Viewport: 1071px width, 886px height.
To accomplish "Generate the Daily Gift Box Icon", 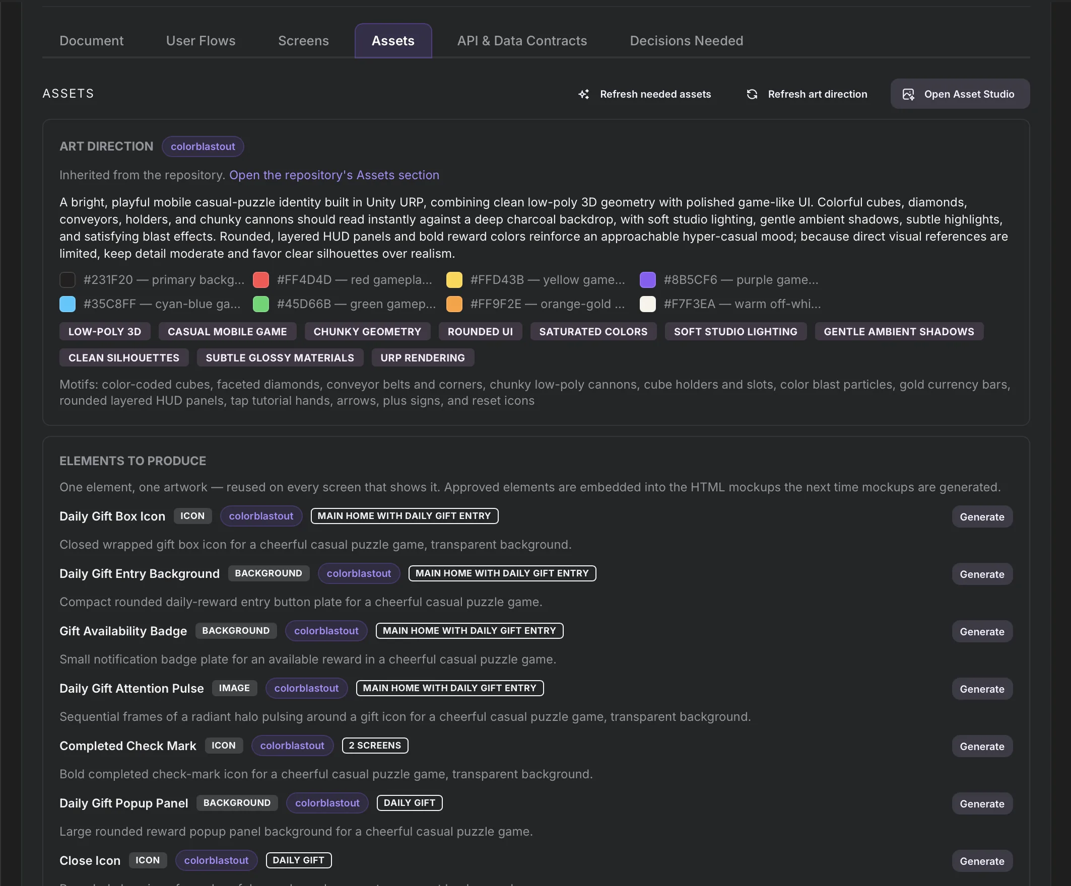I will [x=982, y=517].
